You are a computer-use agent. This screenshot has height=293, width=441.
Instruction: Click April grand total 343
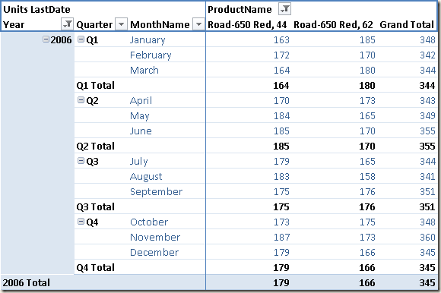(428, 100)
